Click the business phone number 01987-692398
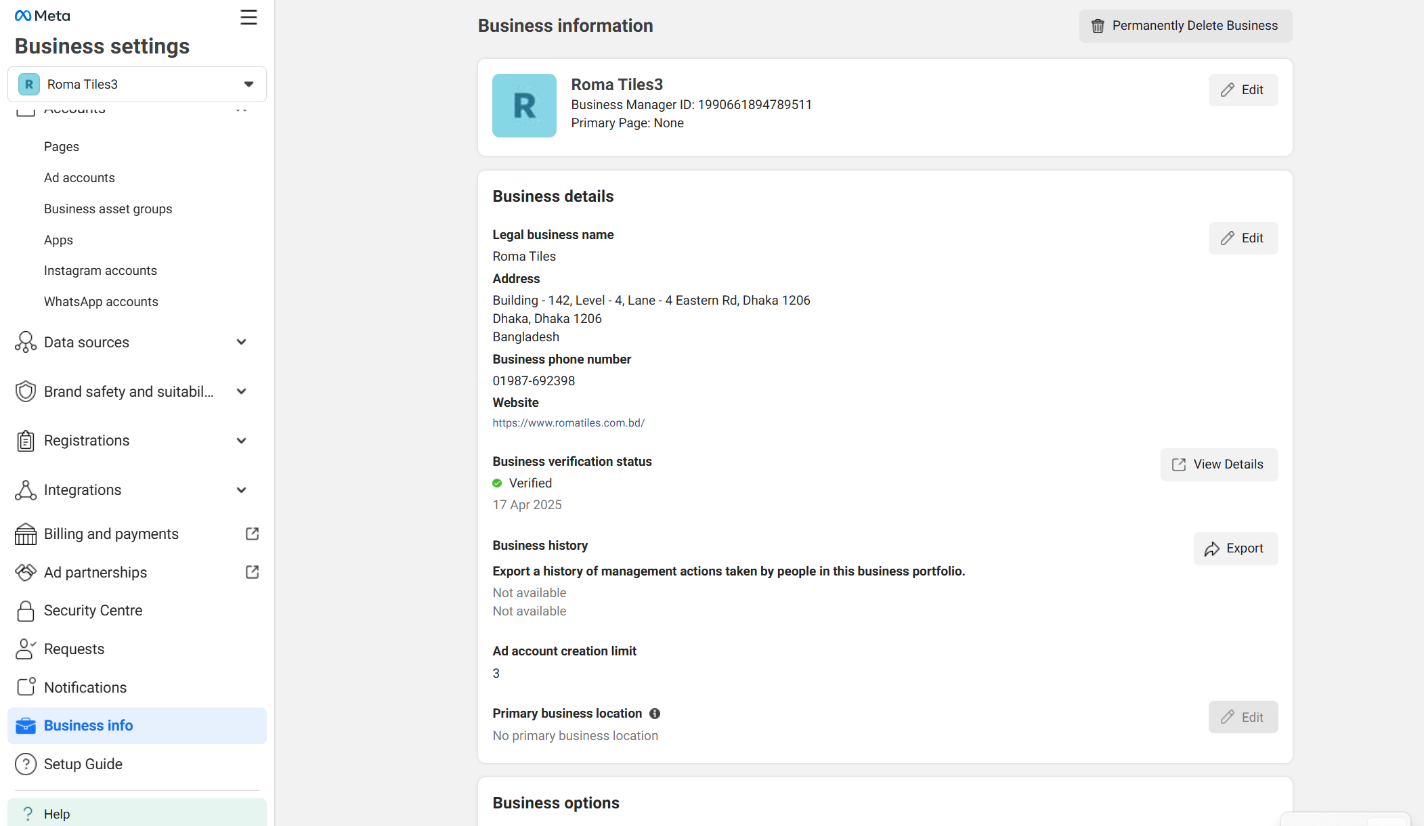The height and width of the screenshot is (826, 1424). coord(534,381)
